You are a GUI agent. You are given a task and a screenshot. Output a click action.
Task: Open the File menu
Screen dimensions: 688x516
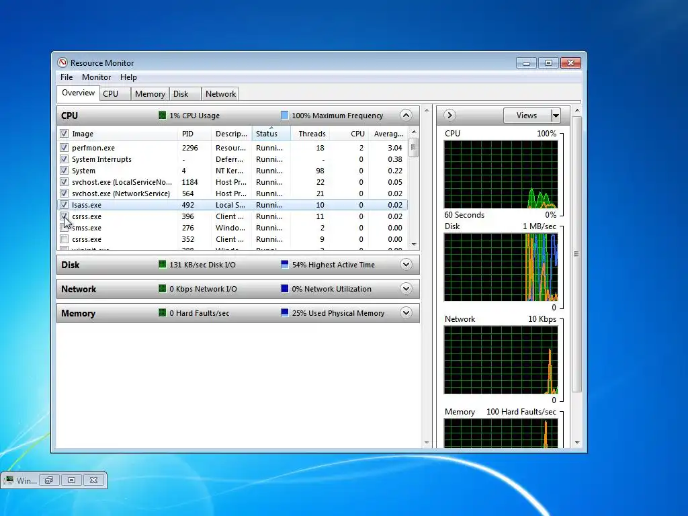(x=67, y=77)
